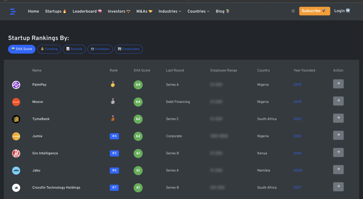Switch rankings to Funding
363x199 pixels.
coord(49,49)
